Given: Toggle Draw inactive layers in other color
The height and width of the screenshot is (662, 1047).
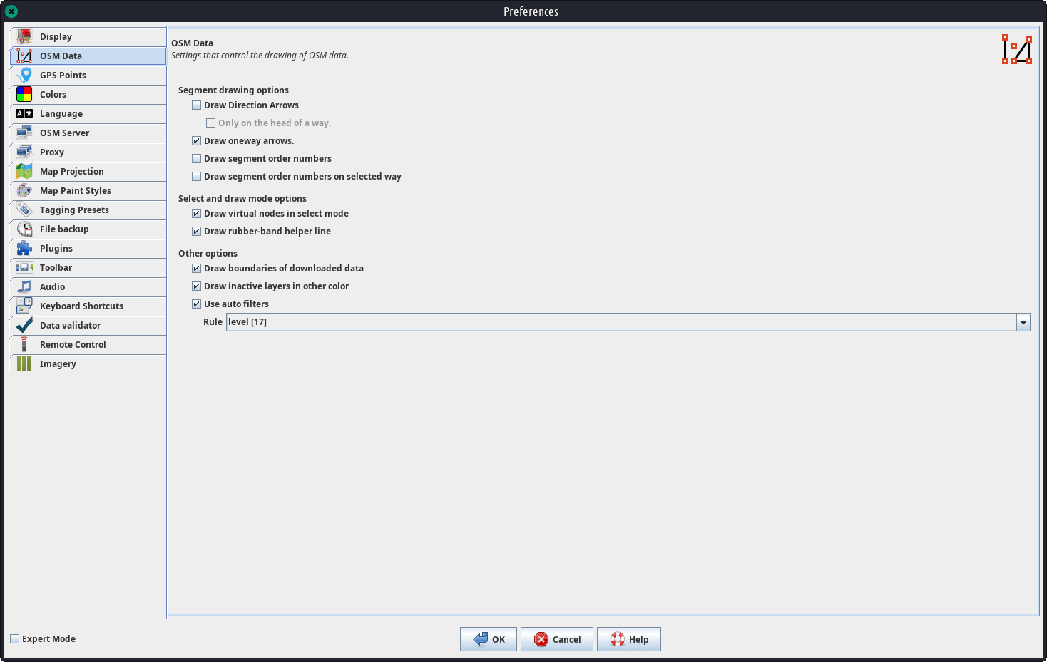Looking at the screenshot, I should (196, 286).
